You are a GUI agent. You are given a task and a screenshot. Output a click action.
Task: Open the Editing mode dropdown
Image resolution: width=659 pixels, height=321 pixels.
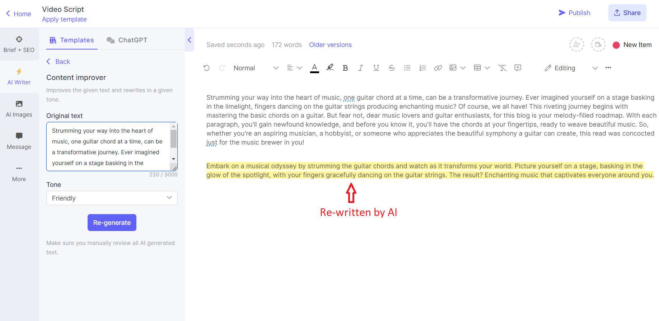[571, 68]
